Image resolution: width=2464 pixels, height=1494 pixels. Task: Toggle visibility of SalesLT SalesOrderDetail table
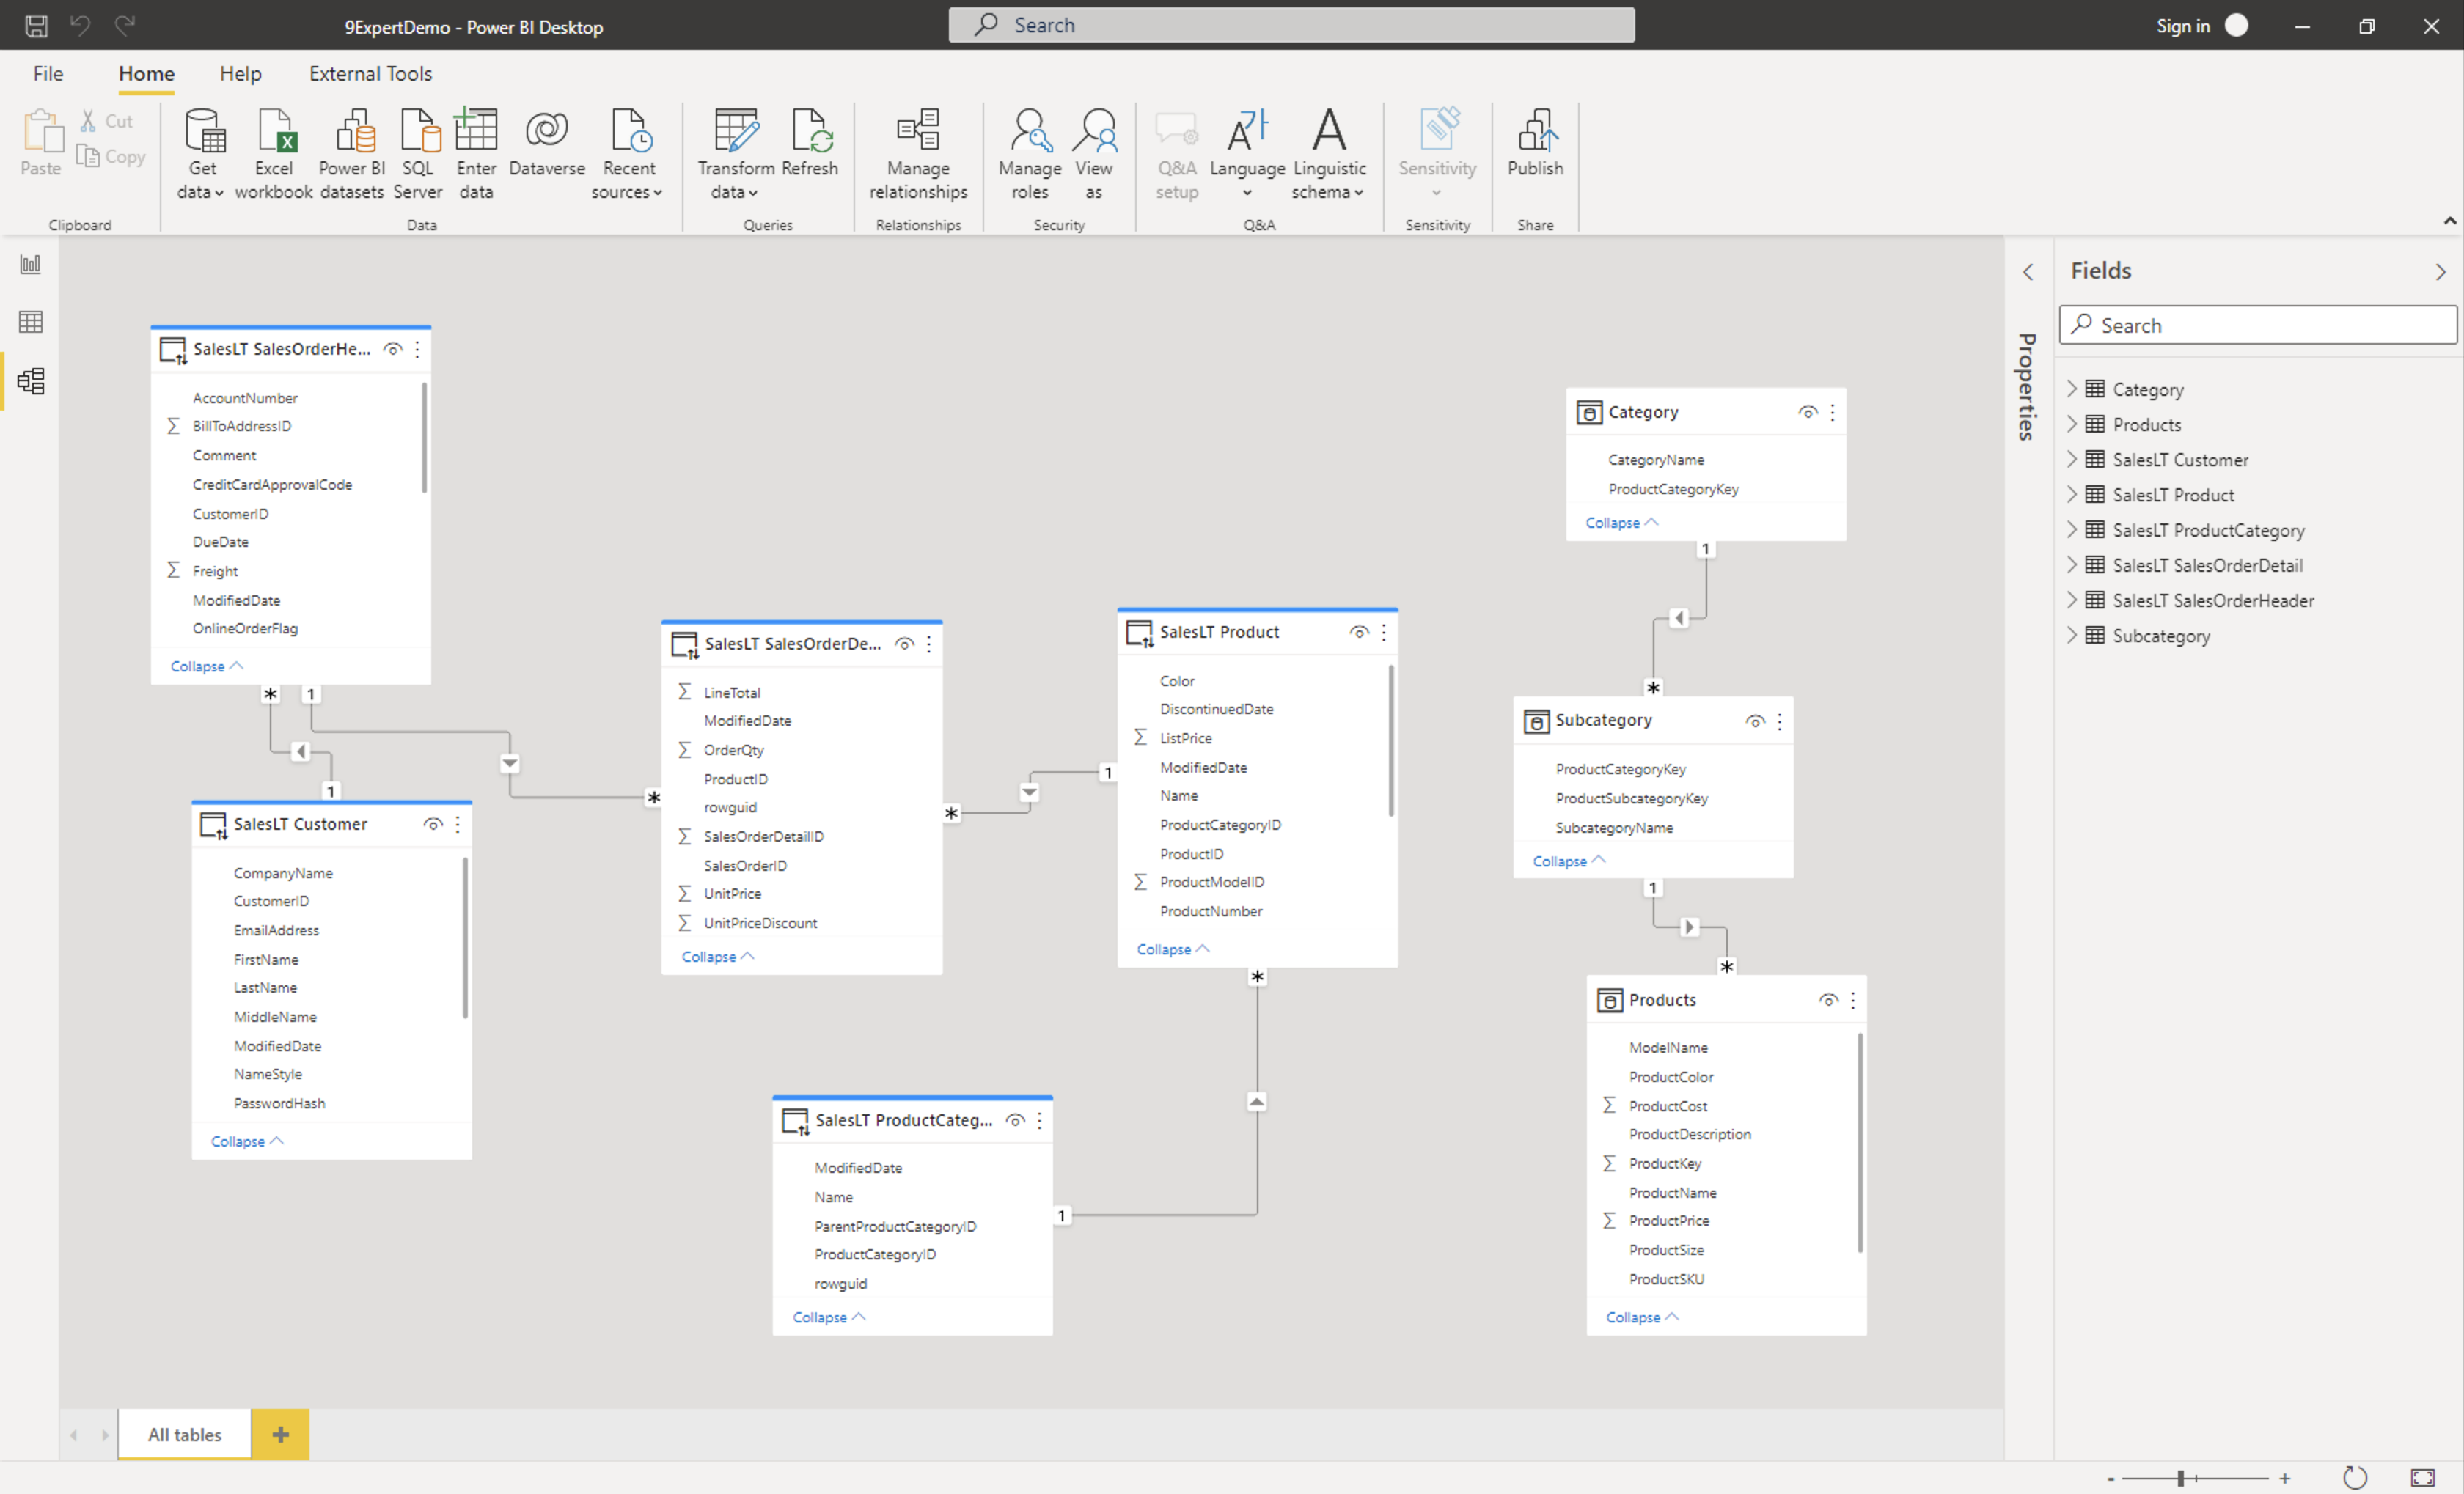pos(904,644)
